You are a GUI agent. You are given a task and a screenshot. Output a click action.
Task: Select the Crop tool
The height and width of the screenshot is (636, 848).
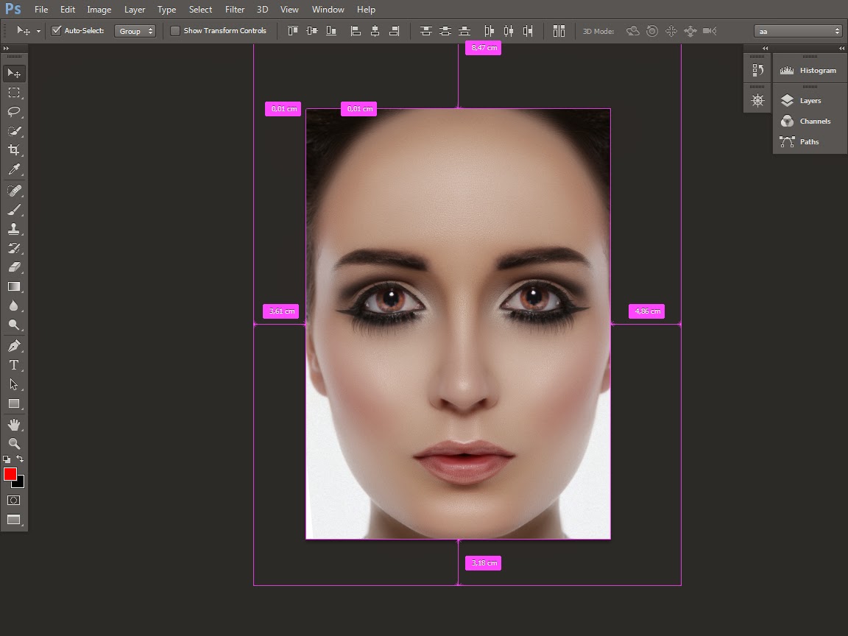[13, 150]
